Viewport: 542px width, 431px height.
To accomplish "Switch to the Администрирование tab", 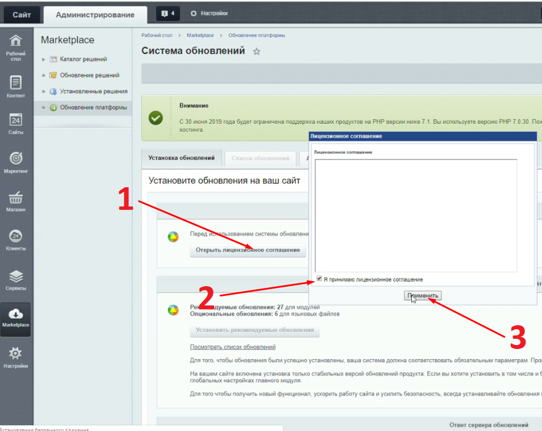I will pos(95,15).
